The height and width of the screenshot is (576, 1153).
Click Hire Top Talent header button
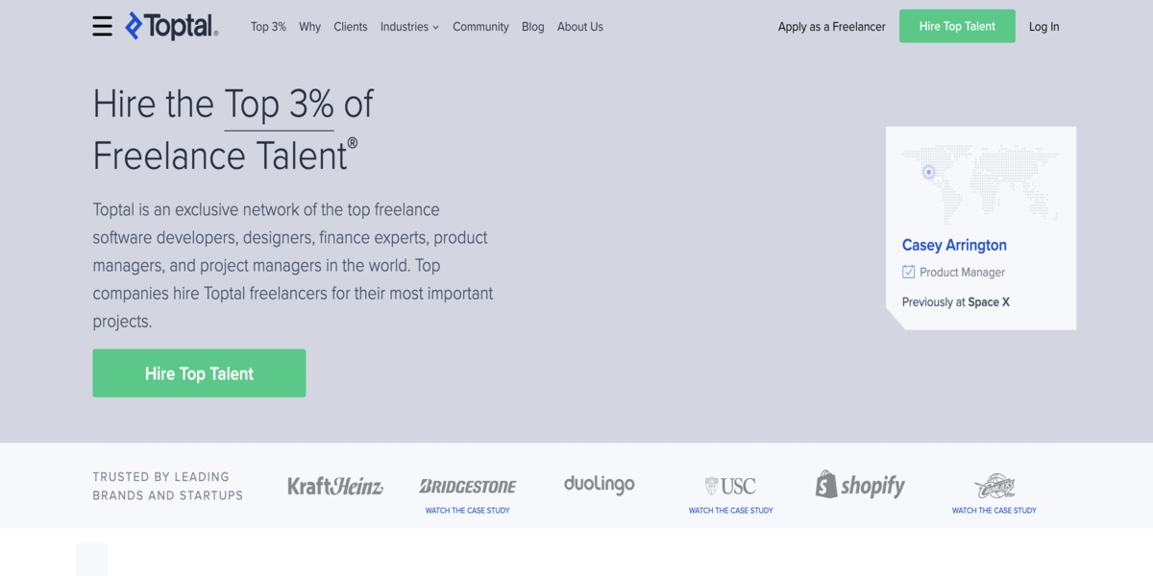957,26
